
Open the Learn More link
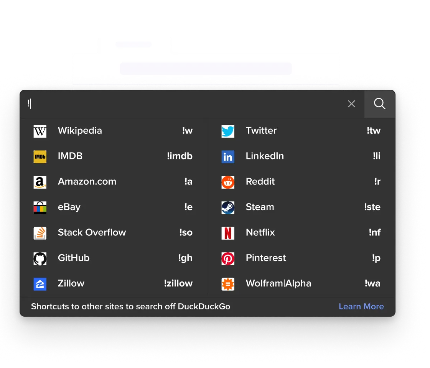[x=361, y=306]
